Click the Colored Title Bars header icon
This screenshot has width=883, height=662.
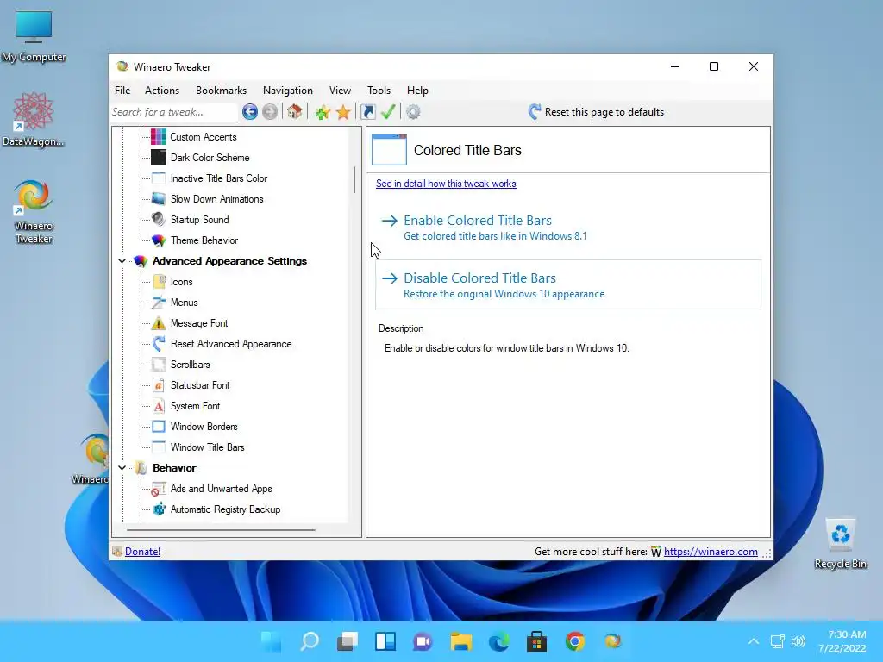[x=389, y=150]
